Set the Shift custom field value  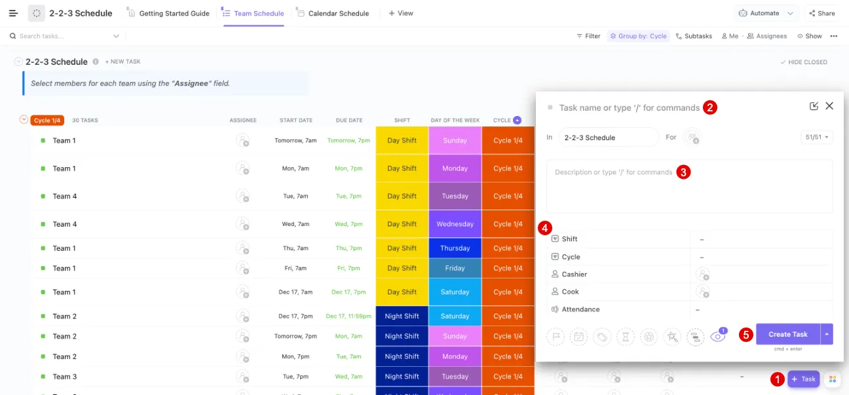[x=761, y=239]
